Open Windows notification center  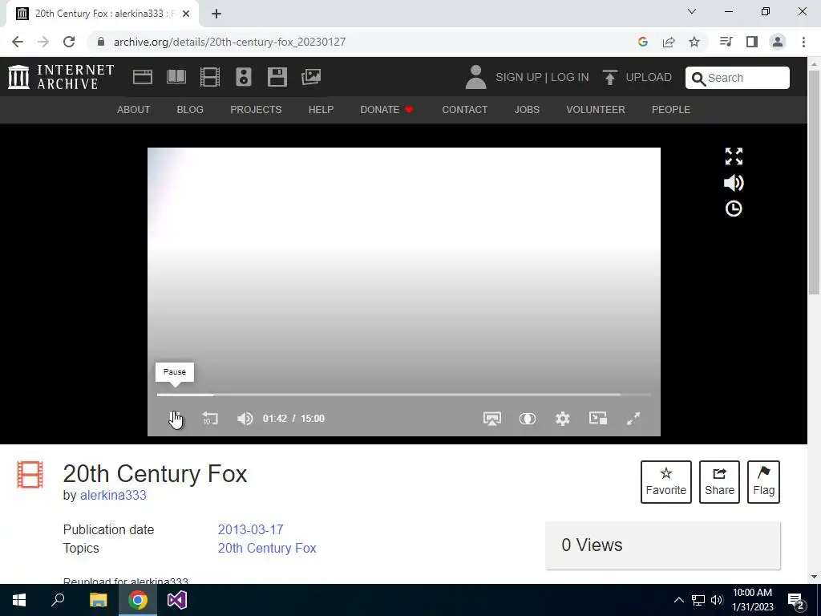(x=796, y=601)
